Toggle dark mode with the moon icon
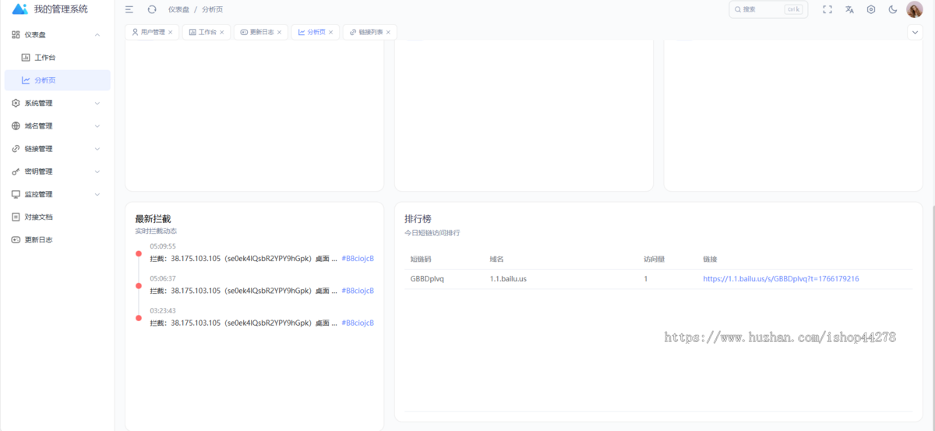Screen dimensions: 935x431 point(893,9)
